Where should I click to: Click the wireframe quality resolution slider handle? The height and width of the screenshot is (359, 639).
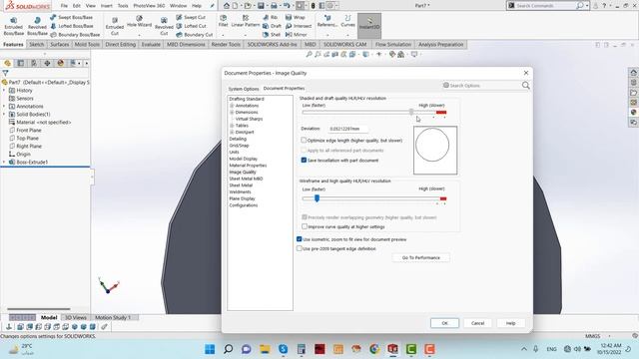[x=317, y=198]
